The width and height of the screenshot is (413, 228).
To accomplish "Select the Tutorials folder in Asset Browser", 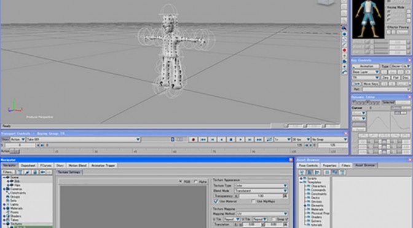I will pos(317,225).
